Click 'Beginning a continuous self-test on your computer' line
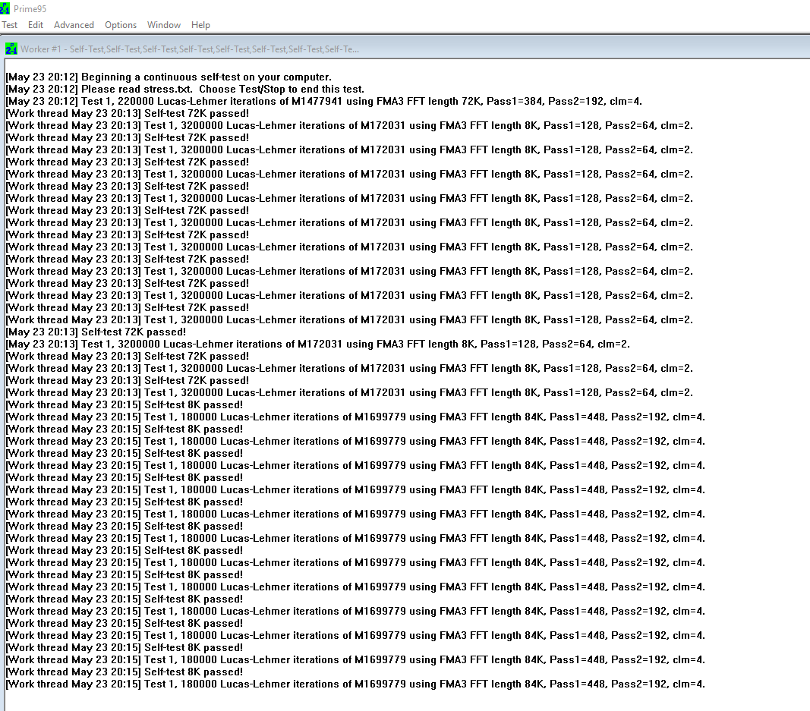 (169, 77)
